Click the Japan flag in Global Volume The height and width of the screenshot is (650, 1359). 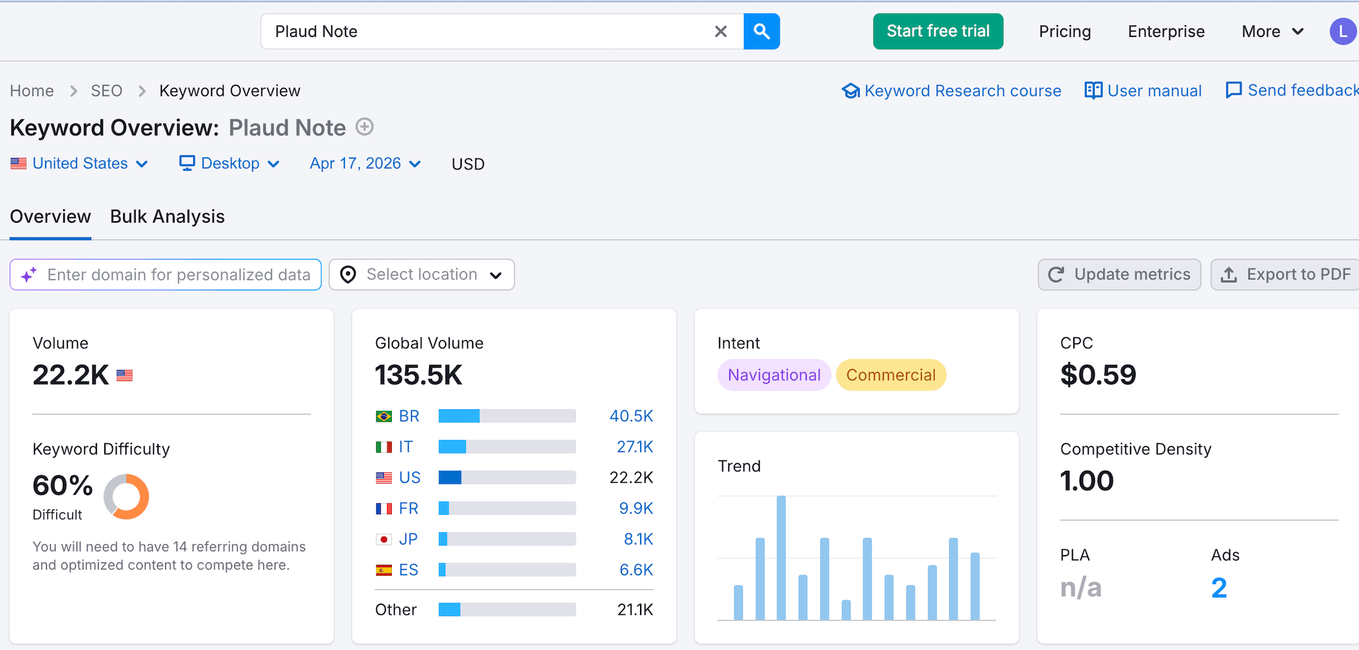[x=384, y=540]
